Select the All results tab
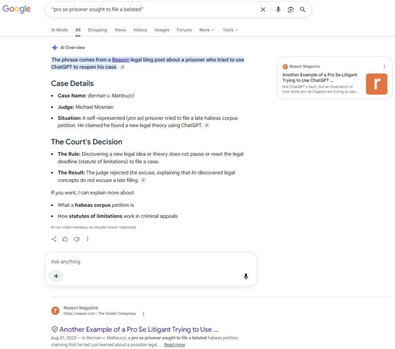395x349 pixels. pos(78,30)
